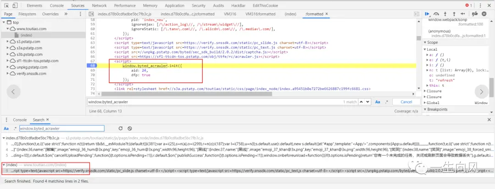The width and height of the screenshot is (495, 189).
Task: Hide the debugger sidebar pane icon
Action: point(417,14)
